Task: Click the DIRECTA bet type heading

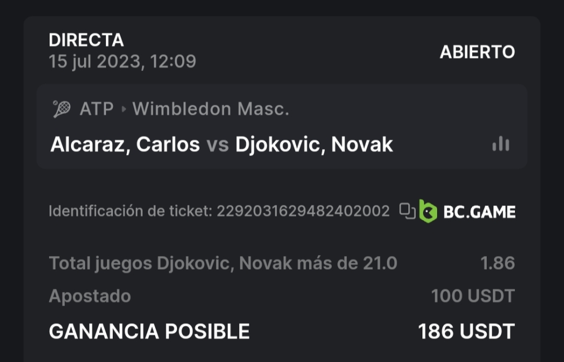Action: (86, 40)
